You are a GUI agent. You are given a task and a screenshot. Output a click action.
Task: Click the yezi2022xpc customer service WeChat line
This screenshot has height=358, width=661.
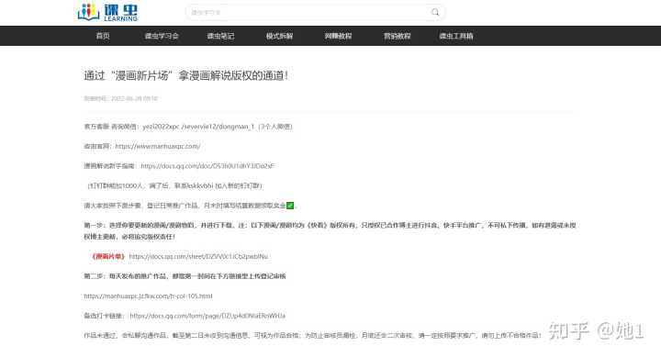(x=188, y=126)
